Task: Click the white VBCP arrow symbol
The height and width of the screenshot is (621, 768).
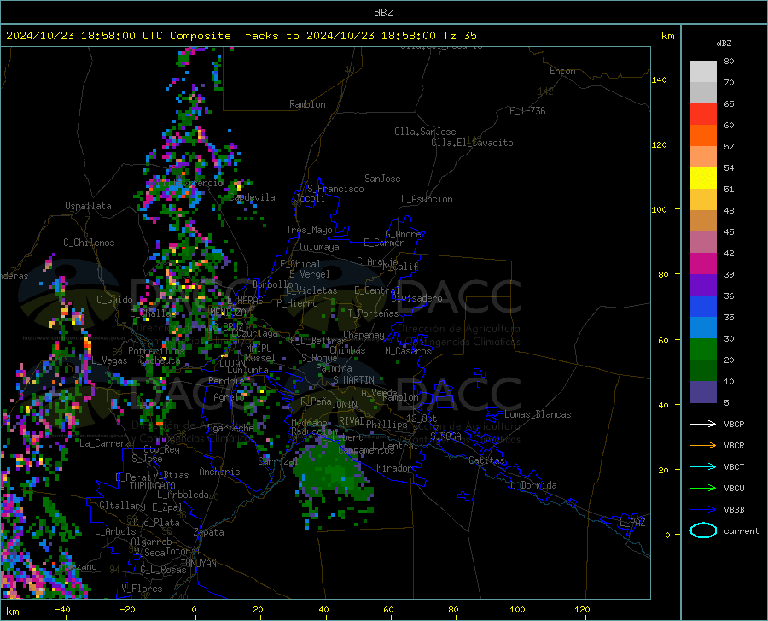Action: [x=703, y=424]
